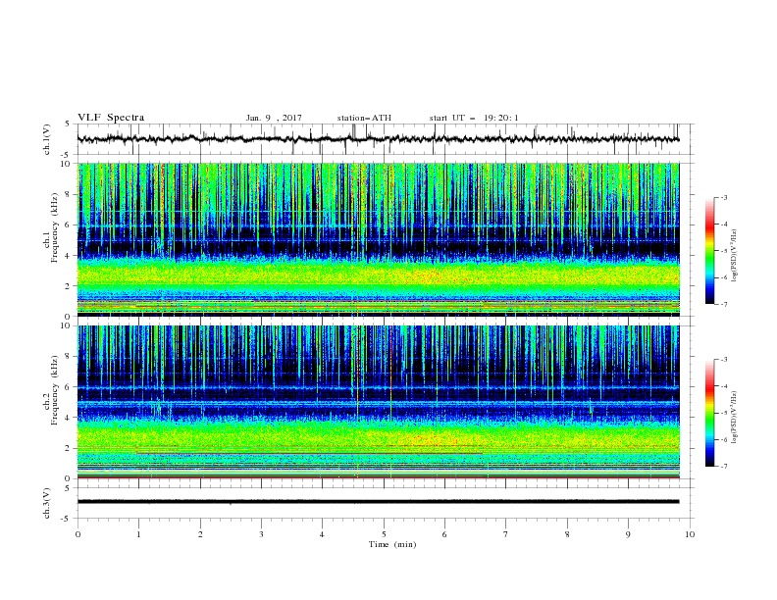The height and width of the screenshot is (600, 777).
Task: Click the "station=ATH" header label
Action: pyautogui.click(x=364, y=118)
